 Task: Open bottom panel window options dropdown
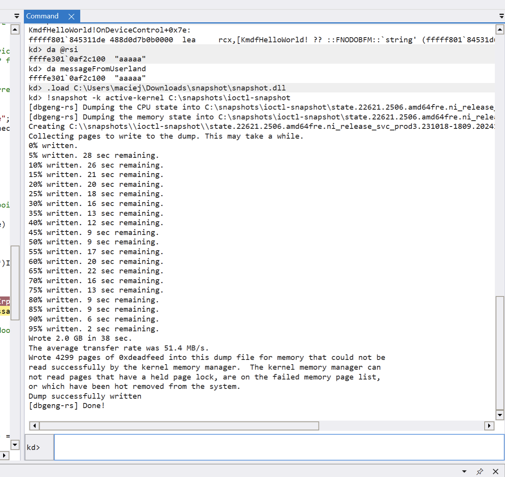tap(464, 472)
